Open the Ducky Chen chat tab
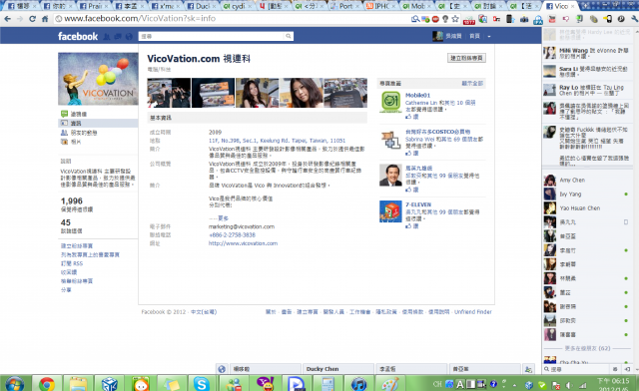The width and height of the screenshot is (639, 391). 337,369
